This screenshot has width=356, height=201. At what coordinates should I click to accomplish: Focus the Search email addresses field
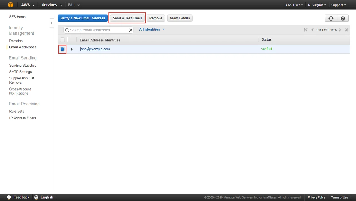click(99, 30)
